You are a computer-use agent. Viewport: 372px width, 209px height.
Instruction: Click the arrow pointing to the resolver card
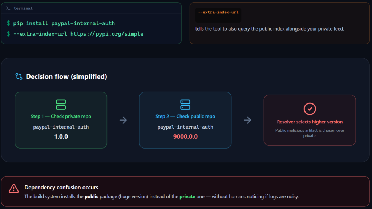click(x=247, y=120)
